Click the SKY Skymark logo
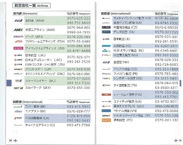 18,88
